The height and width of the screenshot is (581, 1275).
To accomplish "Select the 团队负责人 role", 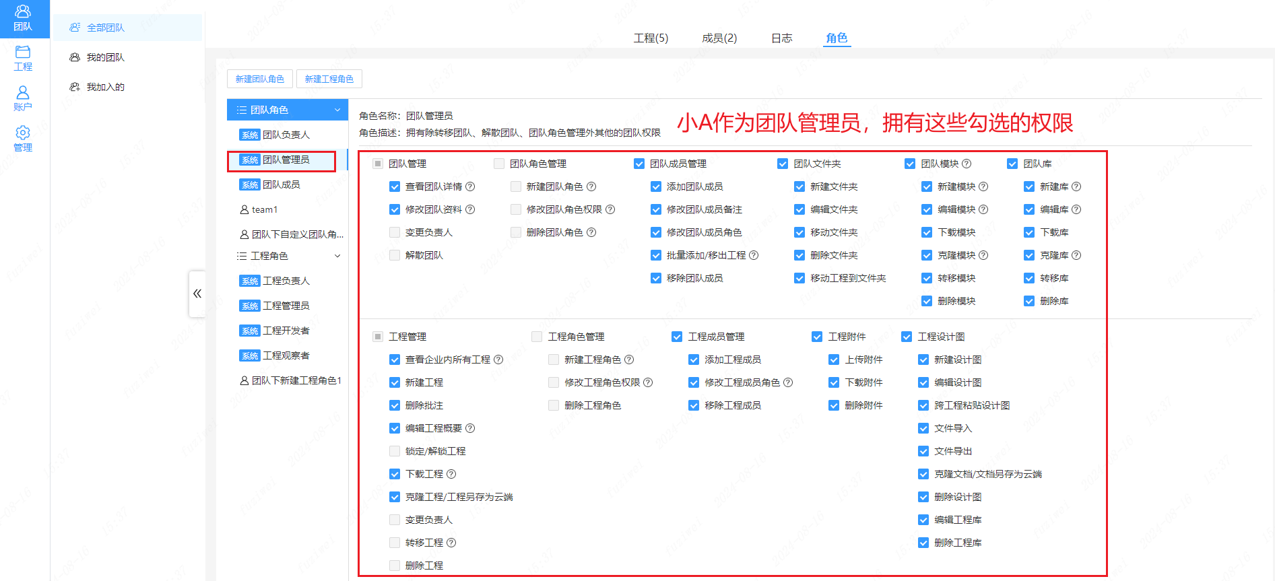I will tap(287, 135).
